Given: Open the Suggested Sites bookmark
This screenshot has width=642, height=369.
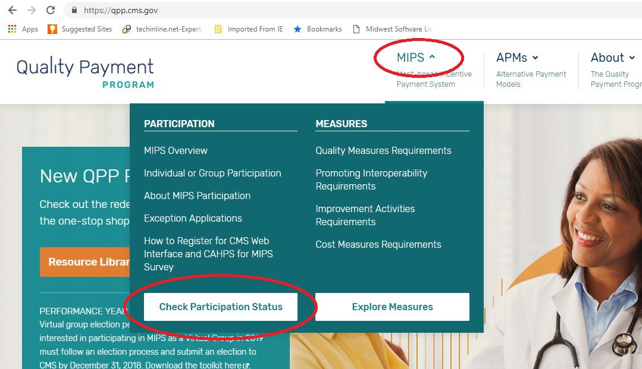Looking at the screenshot, I should [80, 29].
